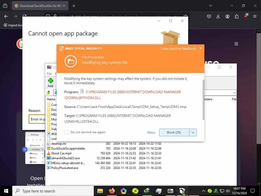Viewport: 261px width, 196px height.
Task: Go up one folder in 7-Zip
Action: click(x=48, y=92)
